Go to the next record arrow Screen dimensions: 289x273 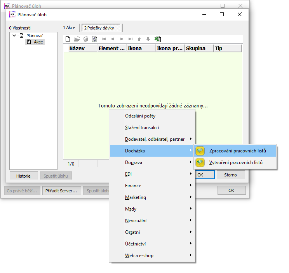tap(122, 39)
